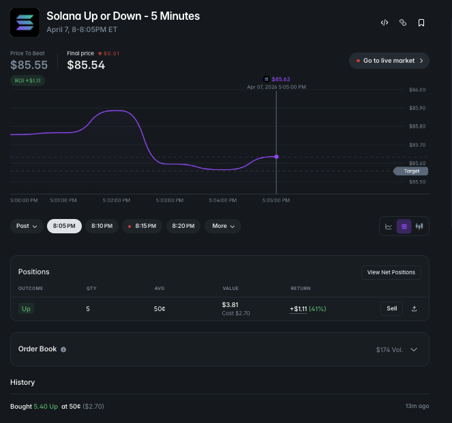Click the April 7, 8-8:05PM ET subtitle
The height and width of the screenshot is (423, 452).
(82, 29)
